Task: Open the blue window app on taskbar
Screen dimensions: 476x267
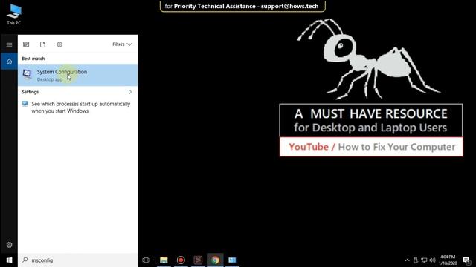Action: point(232,260)
